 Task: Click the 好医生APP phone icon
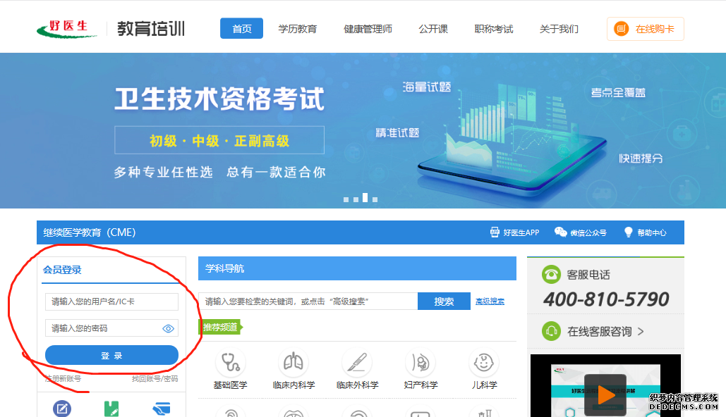[x=495, y=232]
